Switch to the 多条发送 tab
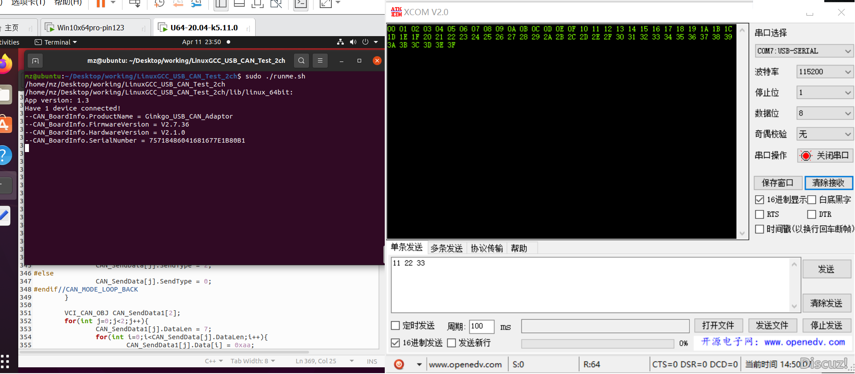The image size is (855, 374). pyautogui.click(x=447, y=248)
